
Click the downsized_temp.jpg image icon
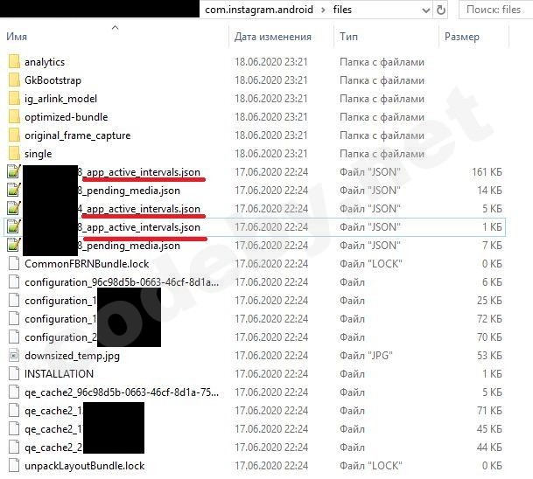click(14, 356)
